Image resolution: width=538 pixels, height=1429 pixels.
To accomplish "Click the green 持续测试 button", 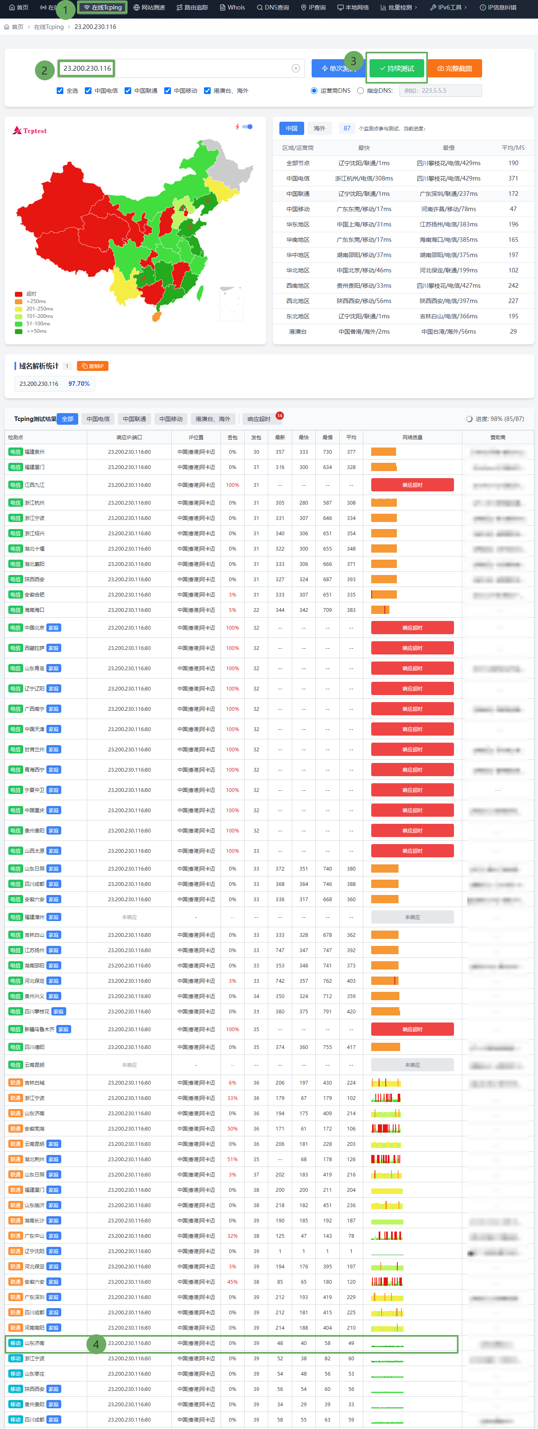I will 396,68.
